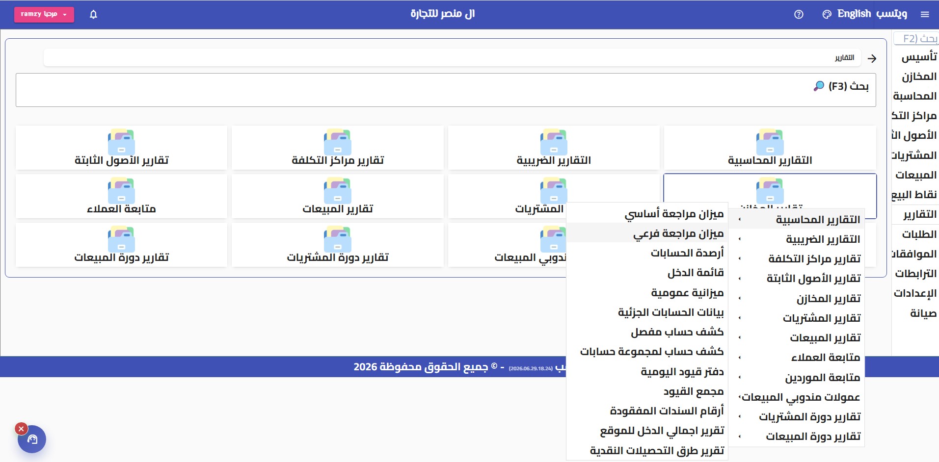The image size is (939, 462).
Task: Expand تقارير دورة المبيعات in the flyout menu
Action: click(x=796, y=436)
